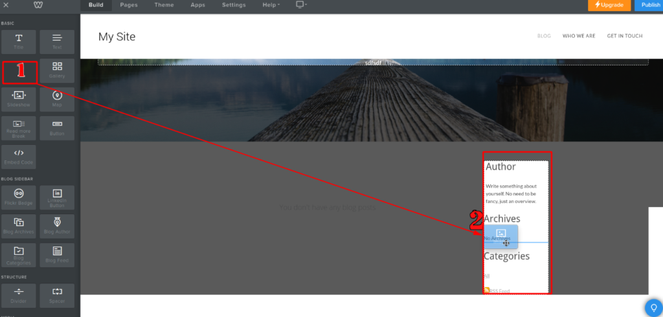Switch to the Build tab
The width and height of the screenshot is (663, 317).
pos(96,5)
